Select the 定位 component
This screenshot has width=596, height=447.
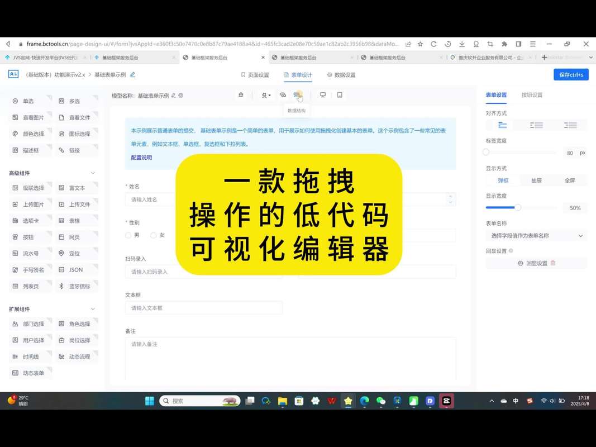[x=77, y=253]
